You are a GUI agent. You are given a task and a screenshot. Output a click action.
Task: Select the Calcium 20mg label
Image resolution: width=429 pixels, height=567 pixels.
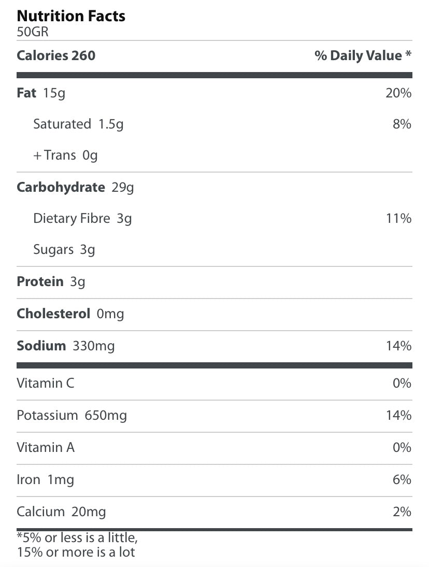pos(61,512)
